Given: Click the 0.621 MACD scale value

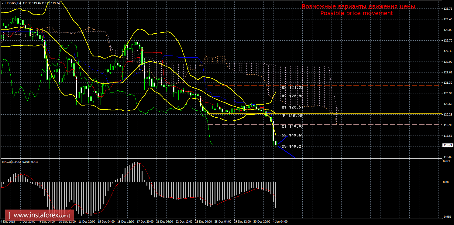Looking at the screenshot, I should point(446,161).
